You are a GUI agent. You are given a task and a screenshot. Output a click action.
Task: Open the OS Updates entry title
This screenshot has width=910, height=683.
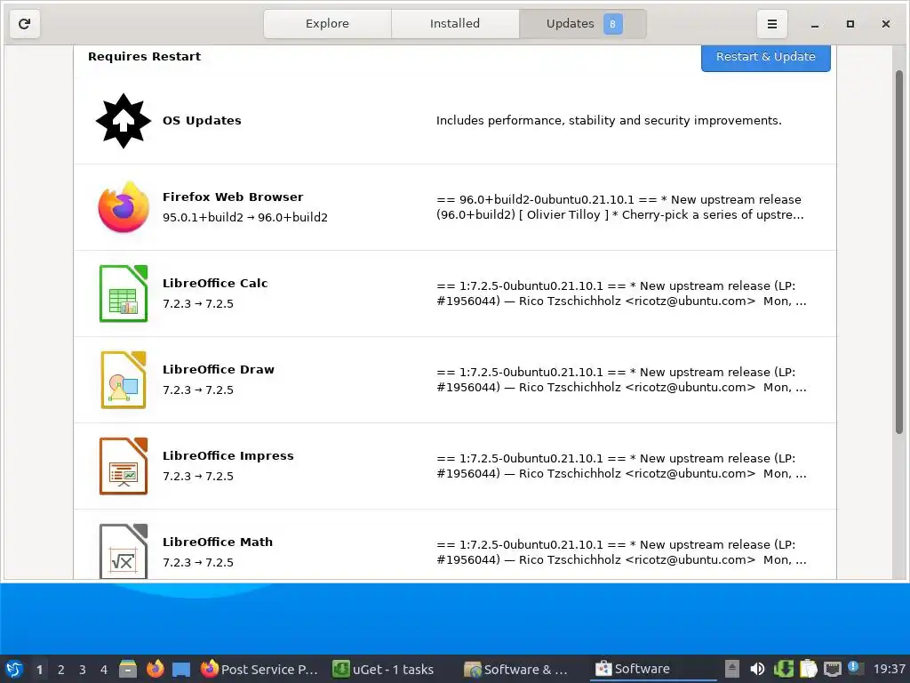202,120
